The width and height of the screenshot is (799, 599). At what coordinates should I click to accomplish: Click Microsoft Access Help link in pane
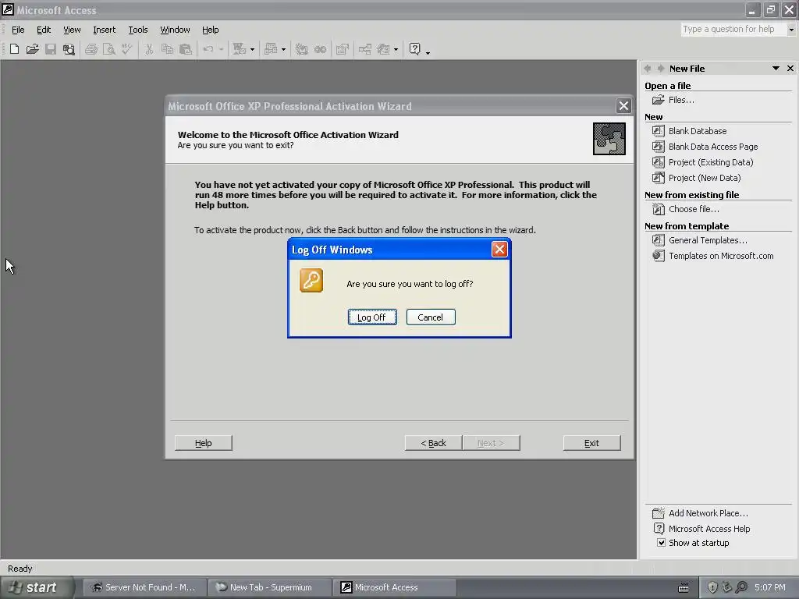coord(708,529)
